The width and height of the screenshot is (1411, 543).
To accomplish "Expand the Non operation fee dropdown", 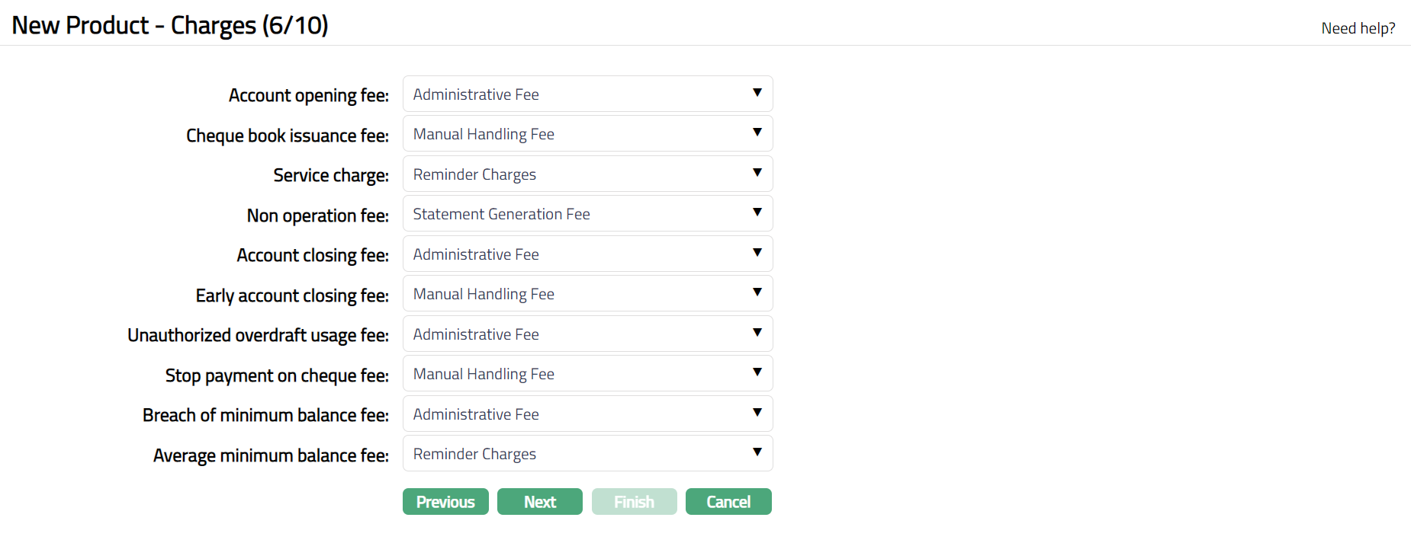I will tap(587, 214).
